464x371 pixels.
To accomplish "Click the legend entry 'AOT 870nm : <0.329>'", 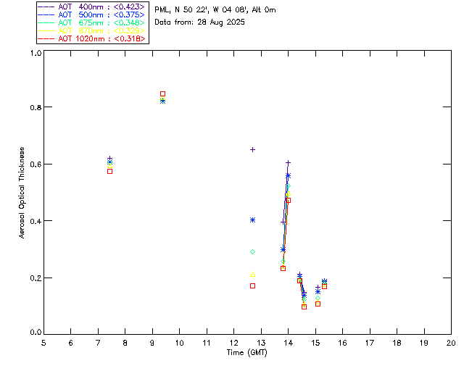I will coord(91,30).
